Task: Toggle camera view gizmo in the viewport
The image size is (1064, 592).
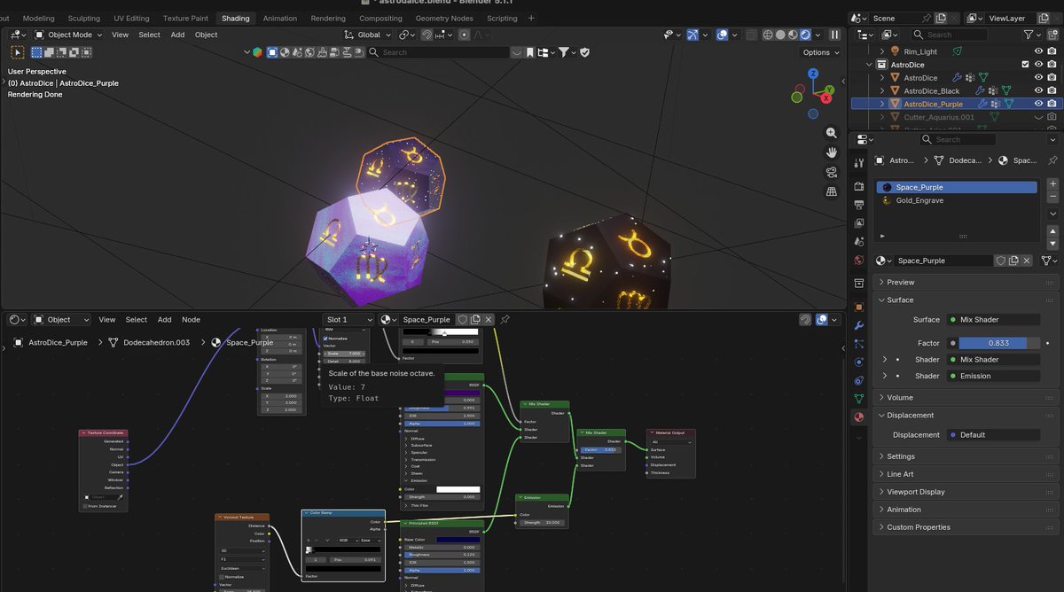Action: click(x=831, y=172)
